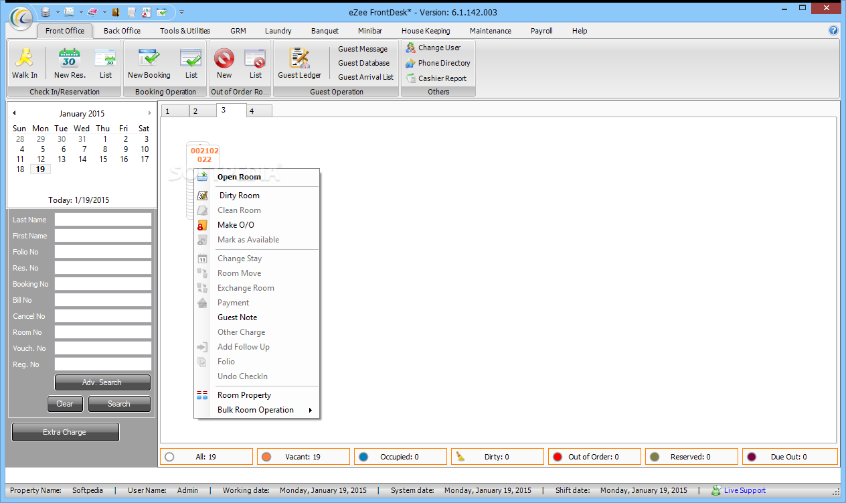Image resolution: width=846 pixels, height=503 pixels.
Task: Choose Open Room from context menu
Action: 257,177
